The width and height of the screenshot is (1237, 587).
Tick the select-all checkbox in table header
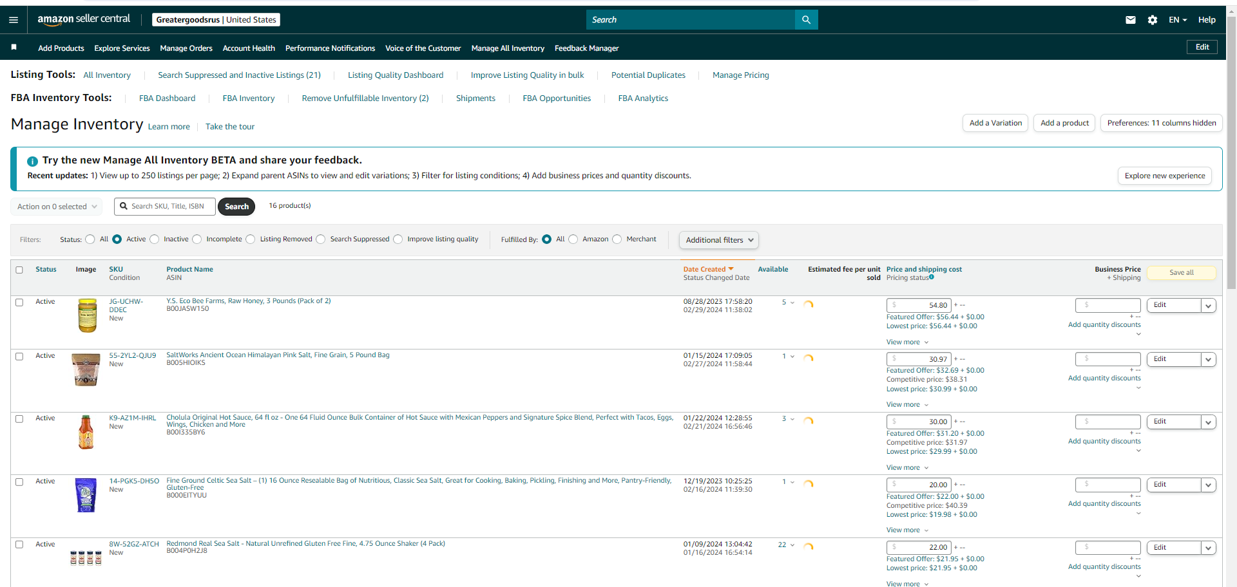click(x=19, y=270)
